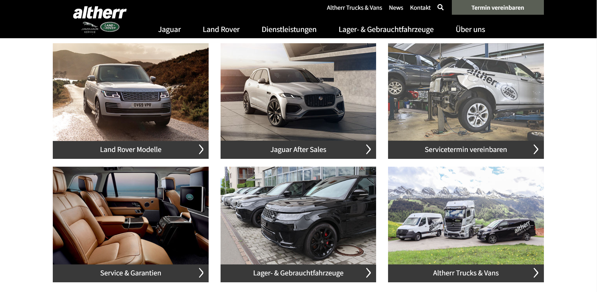Click the Termin vereinbaren button

498,7
